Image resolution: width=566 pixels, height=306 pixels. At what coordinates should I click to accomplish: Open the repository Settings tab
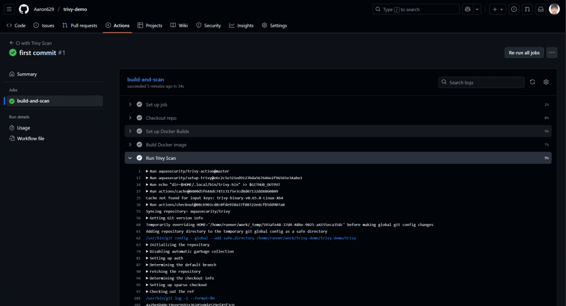point(274,25)
